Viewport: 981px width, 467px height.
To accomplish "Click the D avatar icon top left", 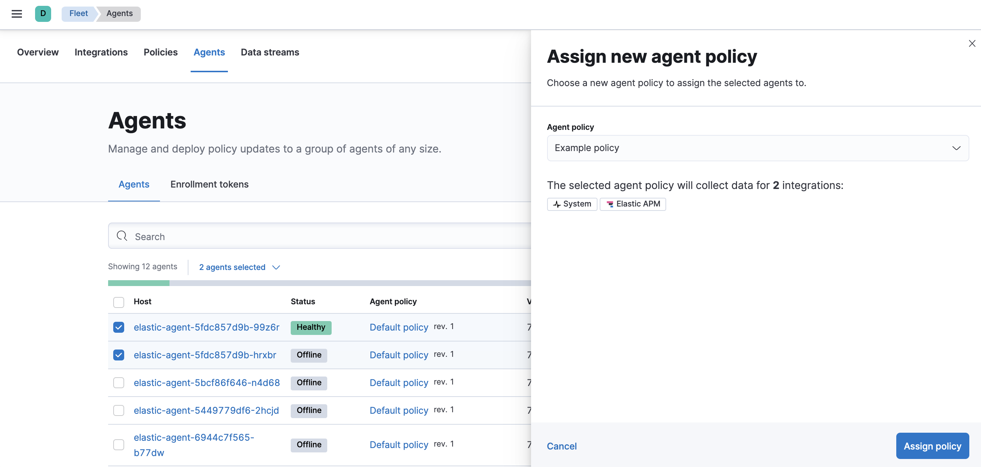I will click(x=42, y=13).
